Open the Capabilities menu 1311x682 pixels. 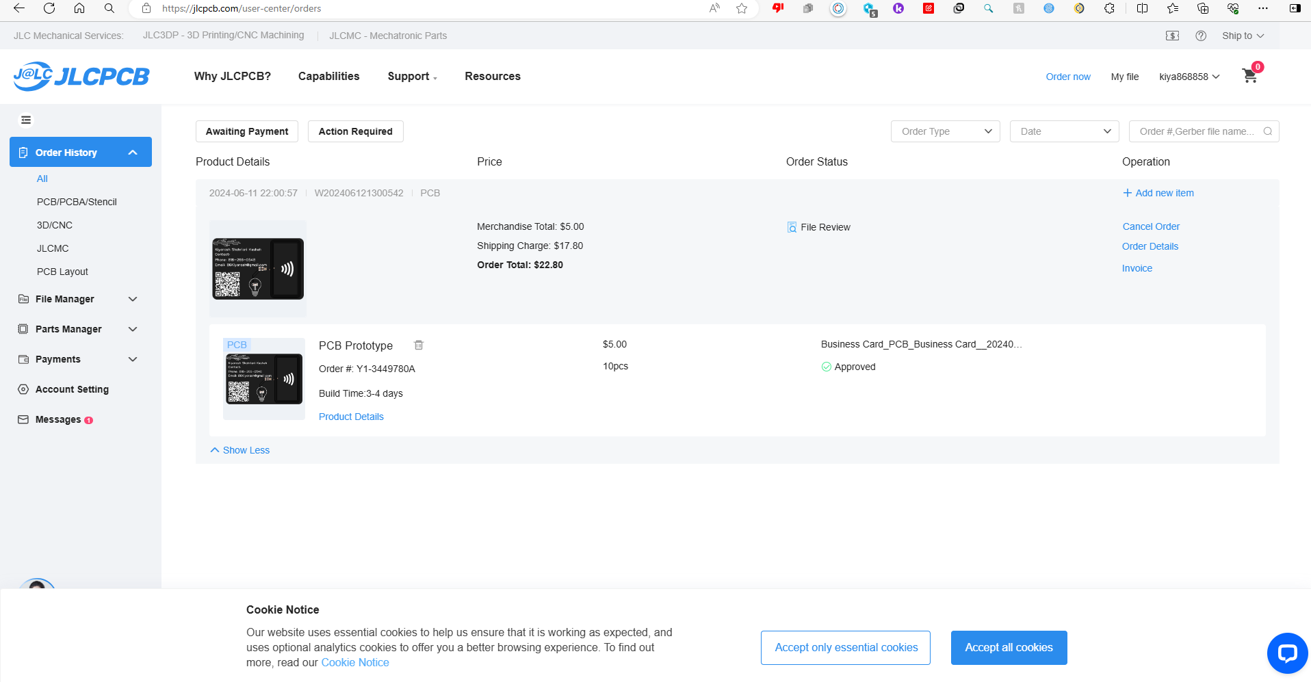(328, 76)
